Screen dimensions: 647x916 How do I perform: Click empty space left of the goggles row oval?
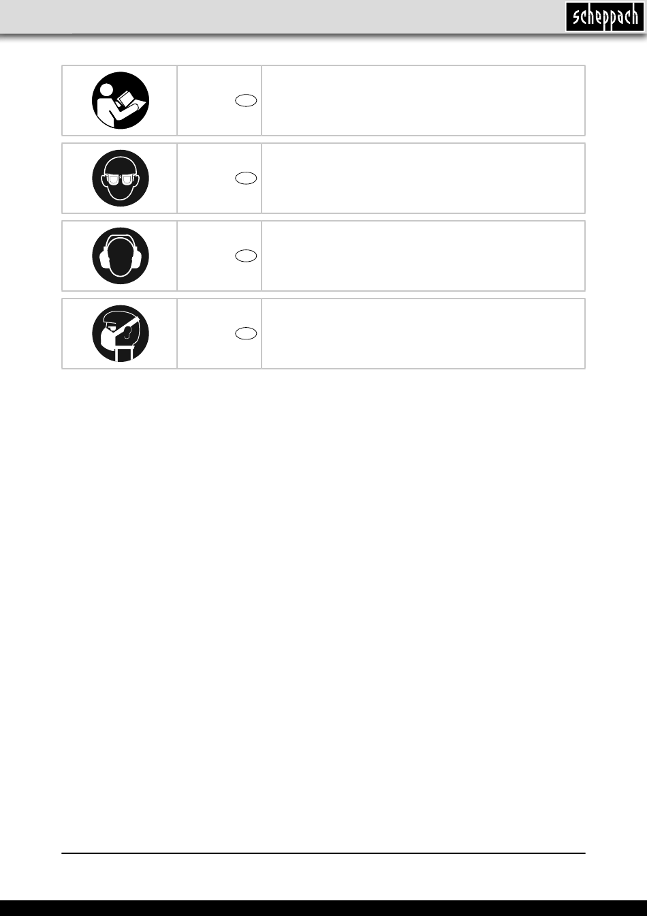(x=206, y=179)
